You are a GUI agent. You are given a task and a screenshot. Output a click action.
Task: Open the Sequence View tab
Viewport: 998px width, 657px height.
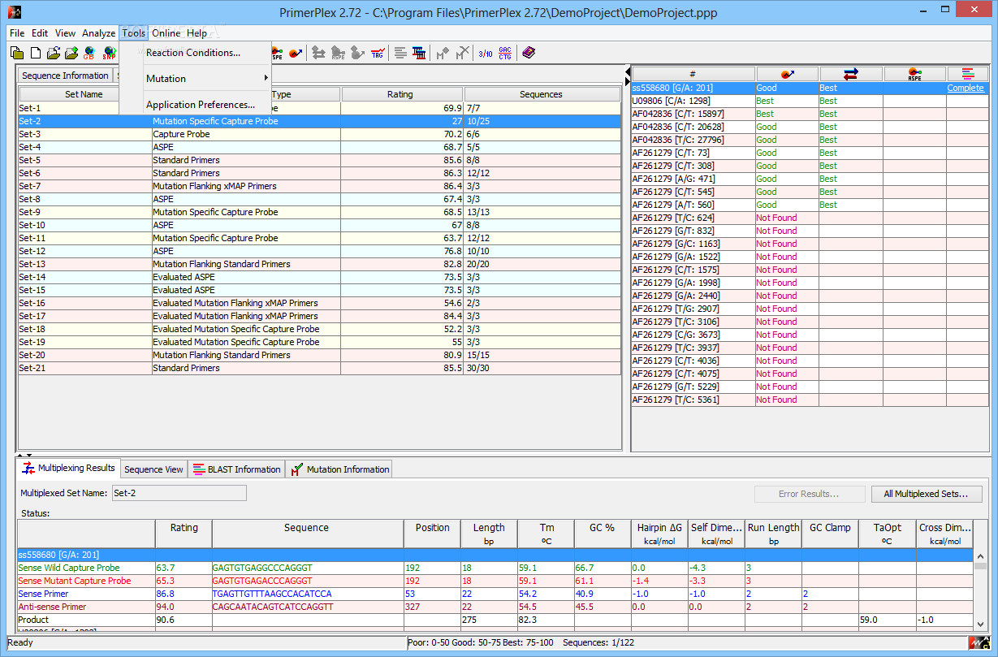[x=153, y=469]
